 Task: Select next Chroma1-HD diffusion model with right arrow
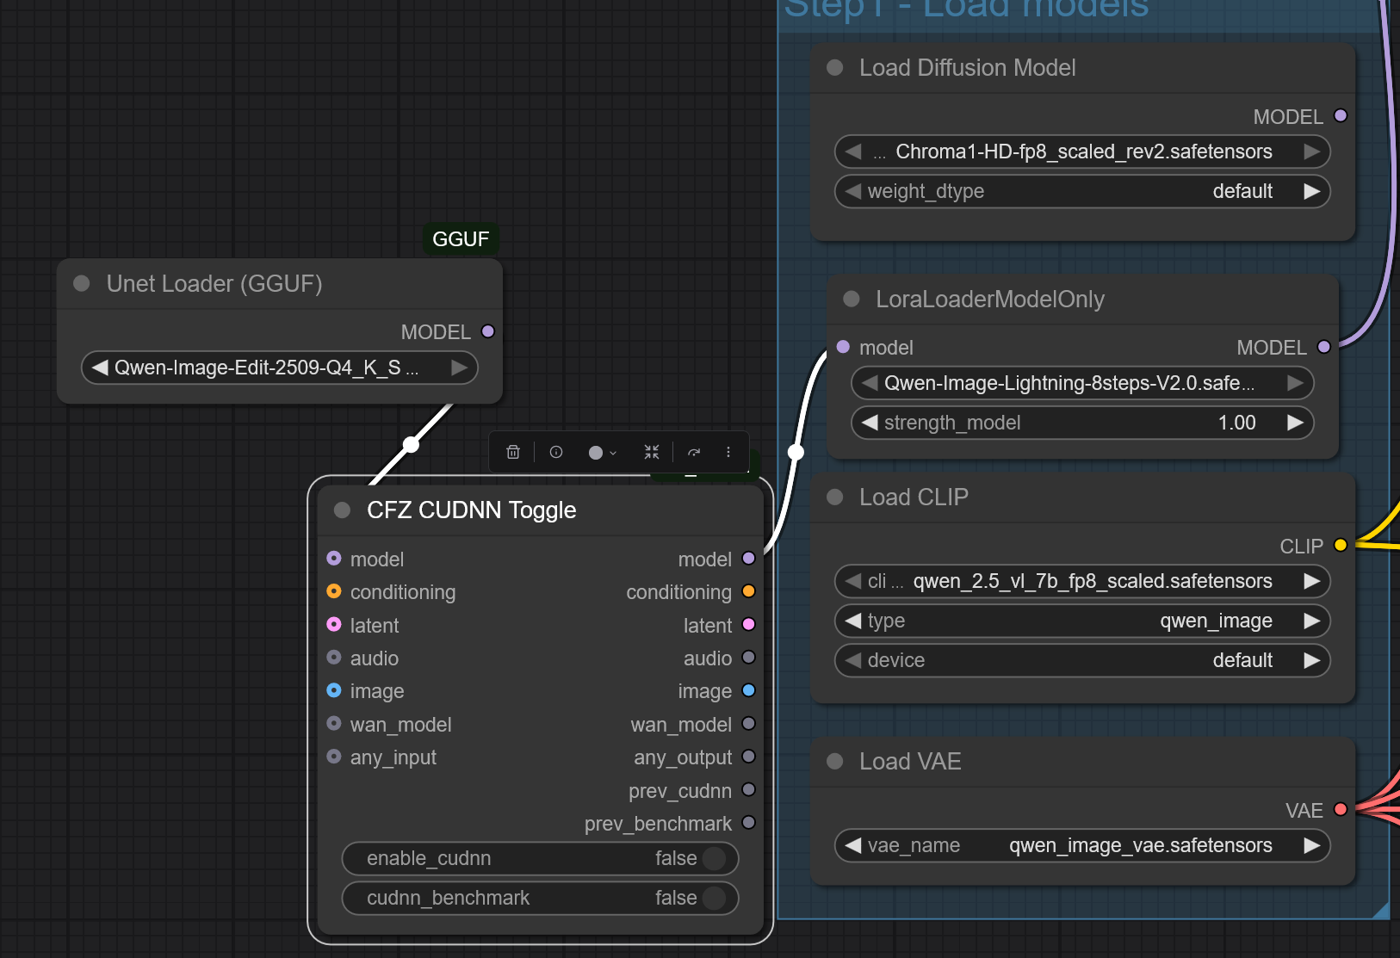(x=1311, y=151)
